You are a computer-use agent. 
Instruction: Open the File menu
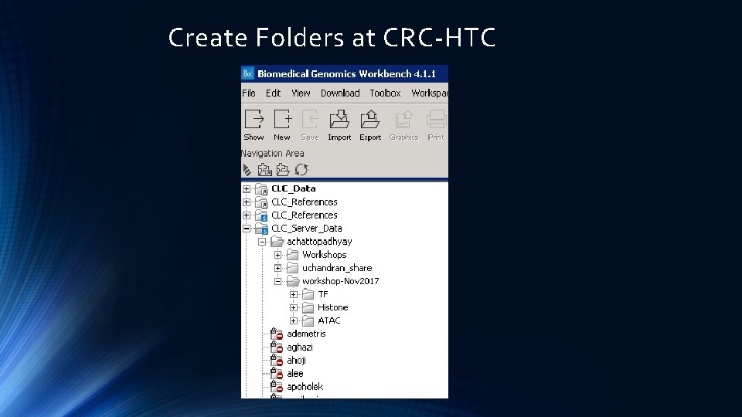point(248,93)
